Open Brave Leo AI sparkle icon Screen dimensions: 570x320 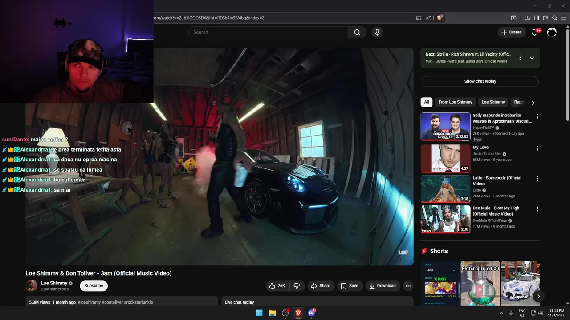click(x=554, y=18)
